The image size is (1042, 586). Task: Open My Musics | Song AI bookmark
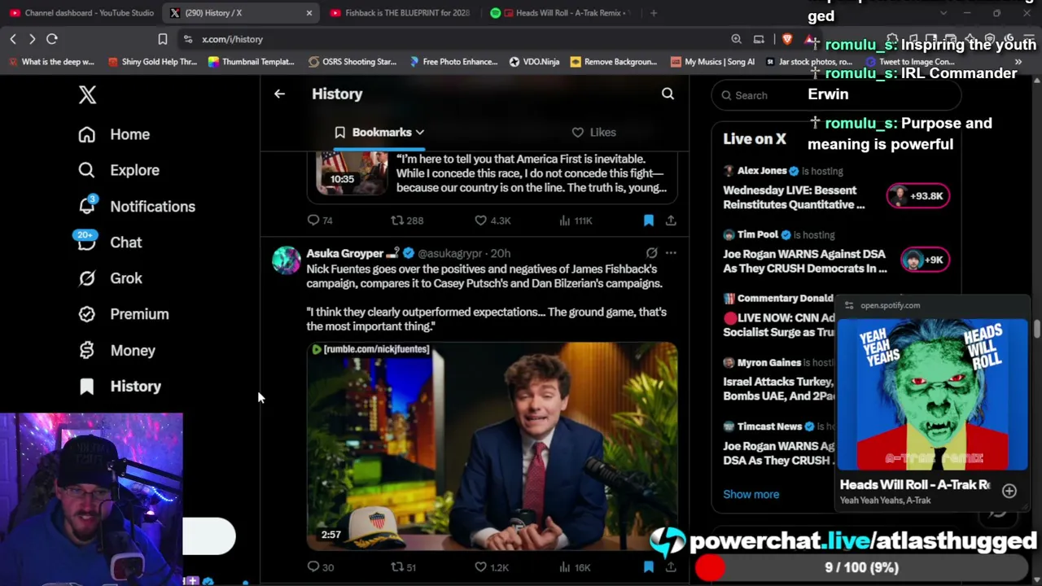click(712, 62)
